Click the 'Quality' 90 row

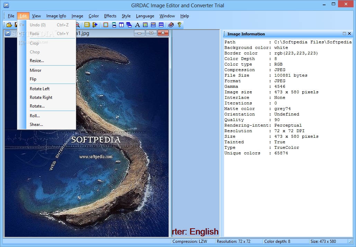click(252, 120)
